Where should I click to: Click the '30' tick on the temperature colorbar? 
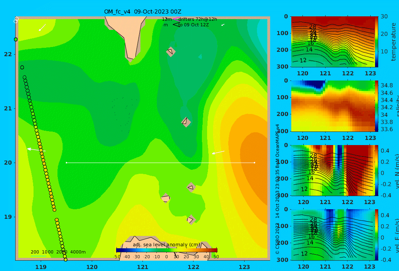(384, 16)
